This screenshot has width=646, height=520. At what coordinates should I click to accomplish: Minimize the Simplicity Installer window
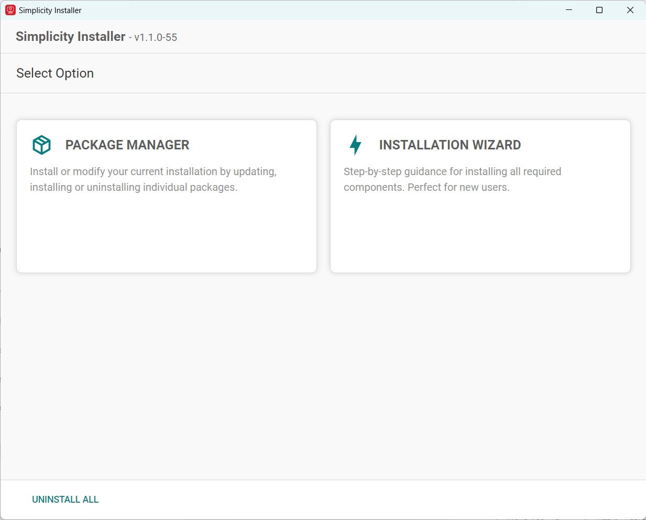tap(568, 10)
